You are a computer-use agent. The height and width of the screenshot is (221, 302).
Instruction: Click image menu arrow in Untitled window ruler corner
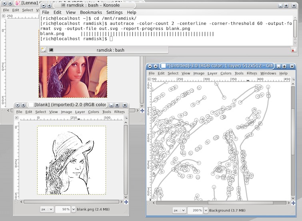coord(149,79)
